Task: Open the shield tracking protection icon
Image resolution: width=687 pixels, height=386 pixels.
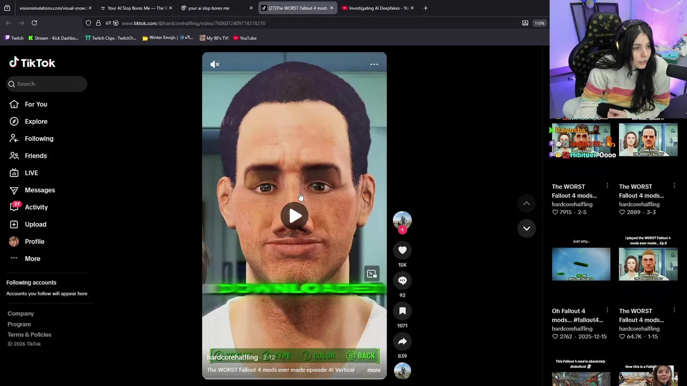Action: click(89, 23)
